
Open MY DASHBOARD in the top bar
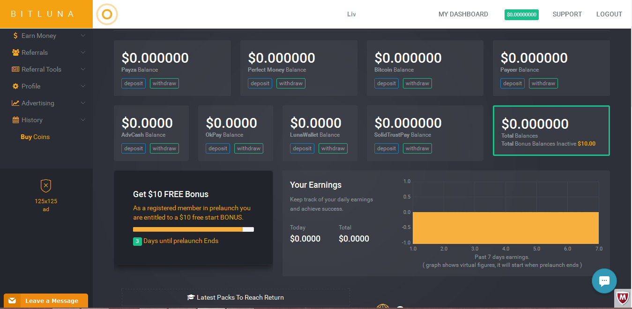(x=463, y=14)
